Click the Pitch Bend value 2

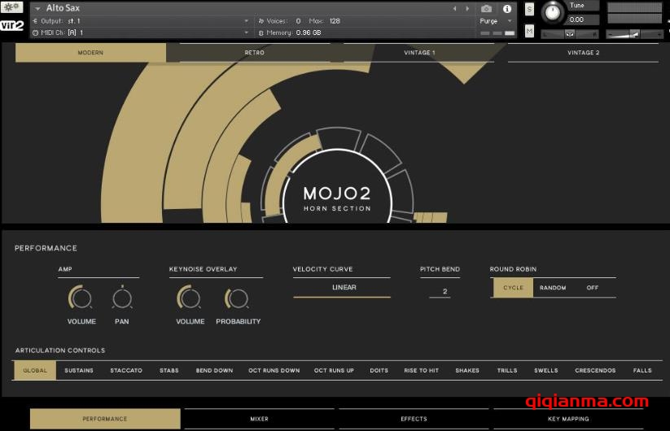440,291
